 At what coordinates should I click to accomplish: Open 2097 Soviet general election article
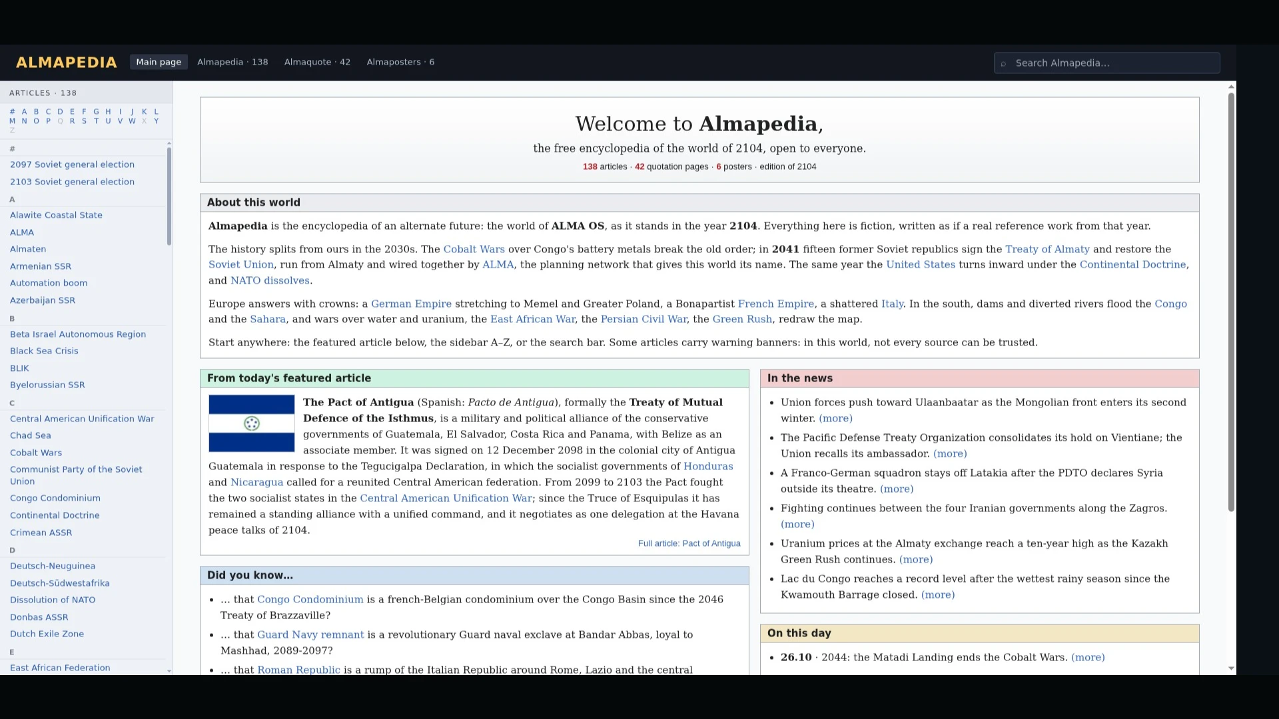click(72, 164)
